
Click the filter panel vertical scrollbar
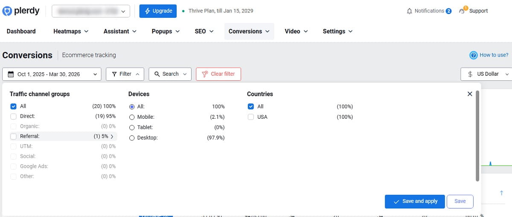pyautogui.click(x=477, y=135)
